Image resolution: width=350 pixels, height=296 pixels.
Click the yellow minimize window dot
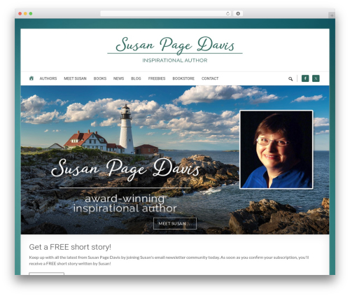[x=25, y=13]
